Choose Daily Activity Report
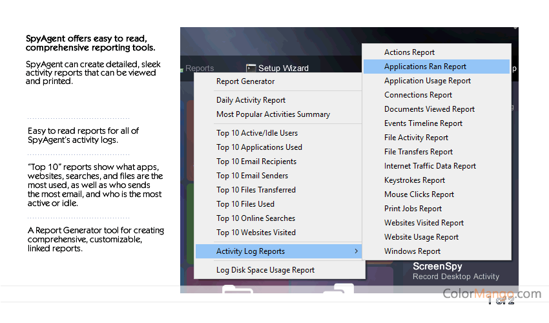This screenshot has width=549, height=323. pyautogui.click(x=251, y=100)
